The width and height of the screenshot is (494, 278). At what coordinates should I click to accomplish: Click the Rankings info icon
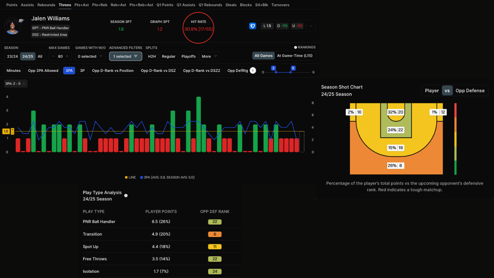(x=296, y=47)
